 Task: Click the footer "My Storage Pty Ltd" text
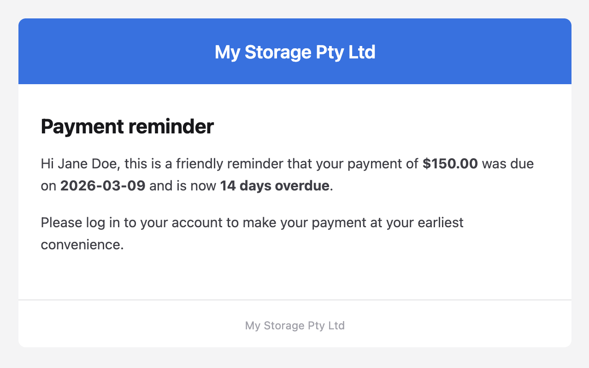pyautogui.click(x=295, y=326)
